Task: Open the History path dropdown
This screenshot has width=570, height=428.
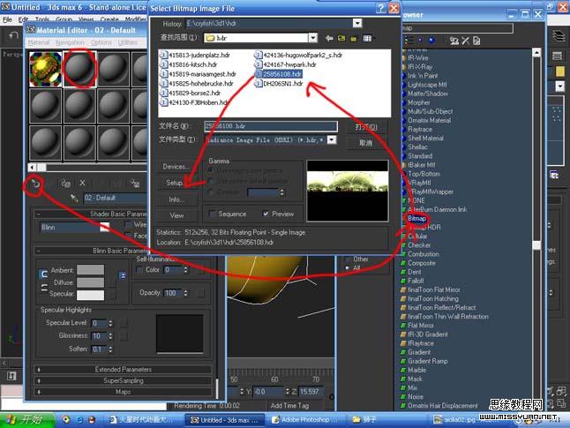Action: coord(357,23)
